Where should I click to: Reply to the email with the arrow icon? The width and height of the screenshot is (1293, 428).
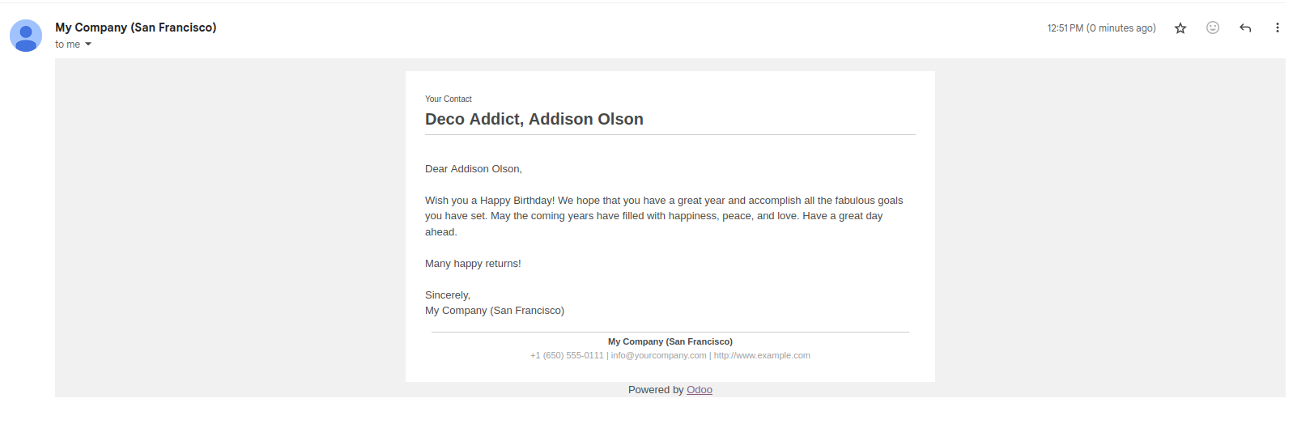click(x=1245, y=28)
